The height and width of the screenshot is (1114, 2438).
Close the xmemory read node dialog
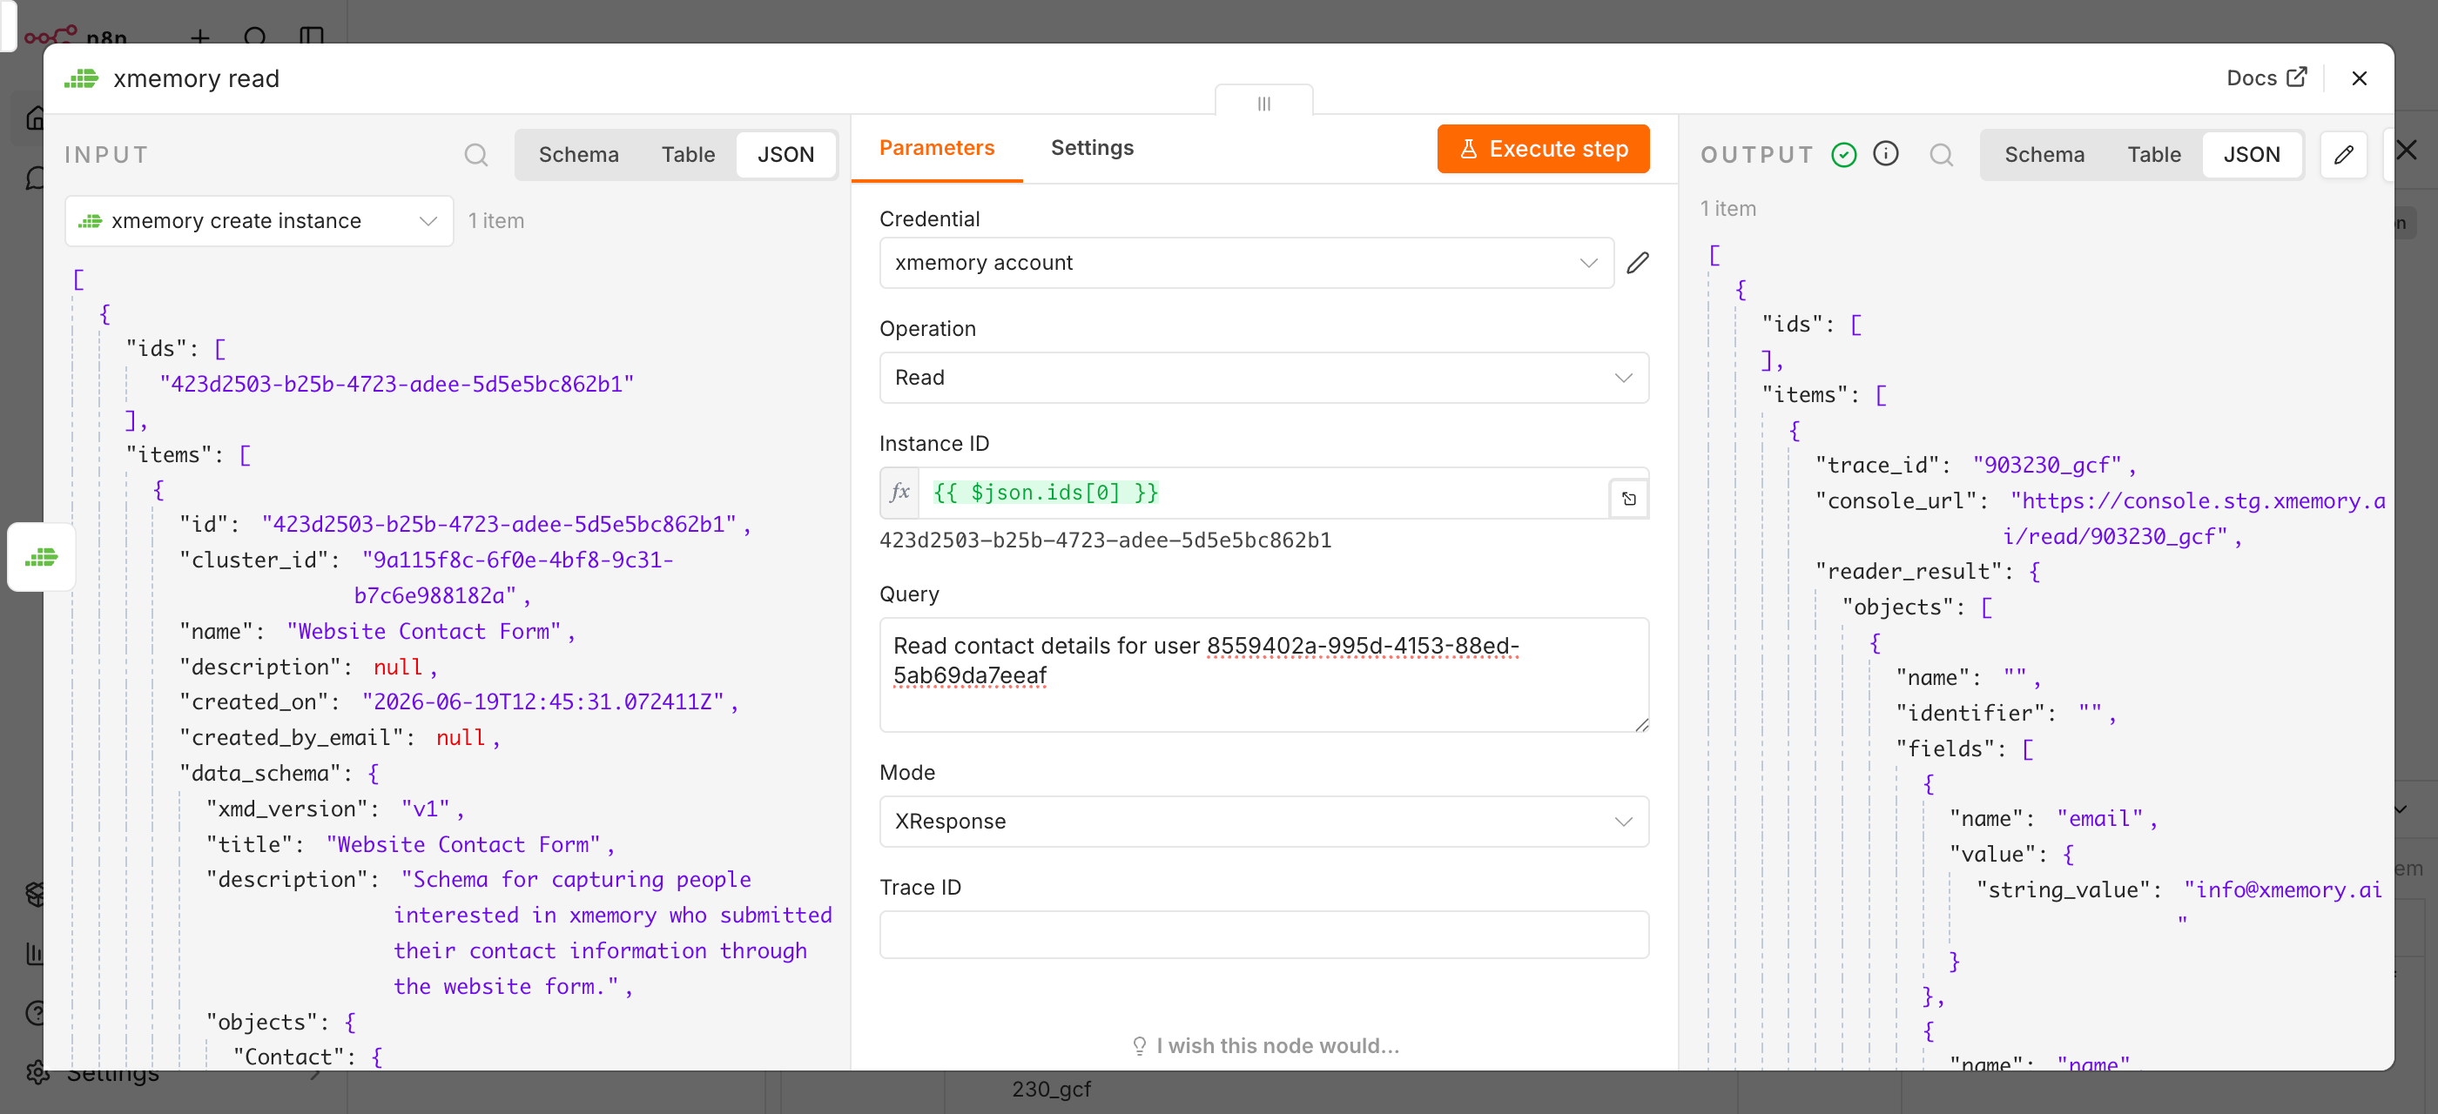tap(2359, 78)
